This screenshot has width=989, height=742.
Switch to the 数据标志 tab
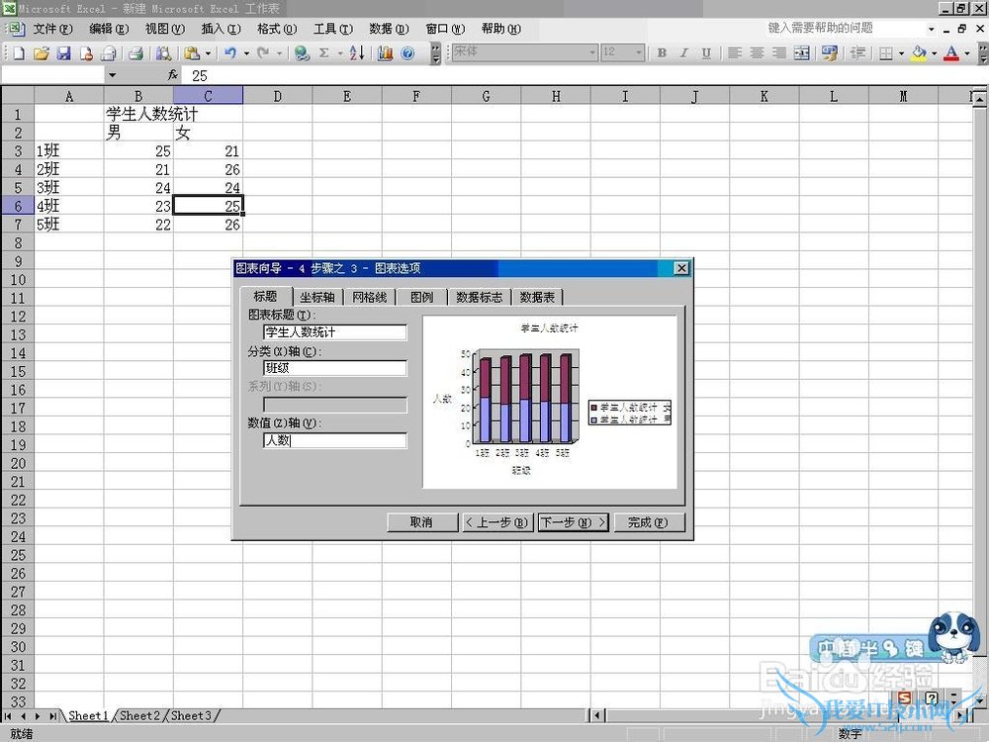(x=480, y=297)
